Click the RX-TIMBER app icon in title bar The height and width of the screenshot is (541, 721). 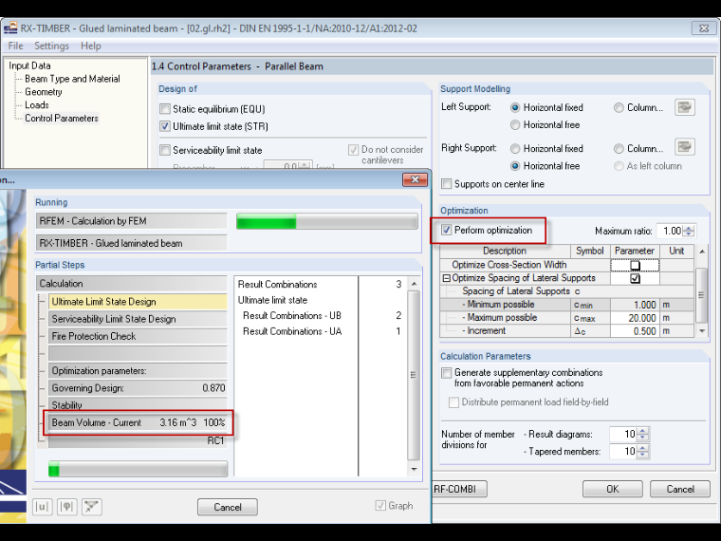pos(10,28)
